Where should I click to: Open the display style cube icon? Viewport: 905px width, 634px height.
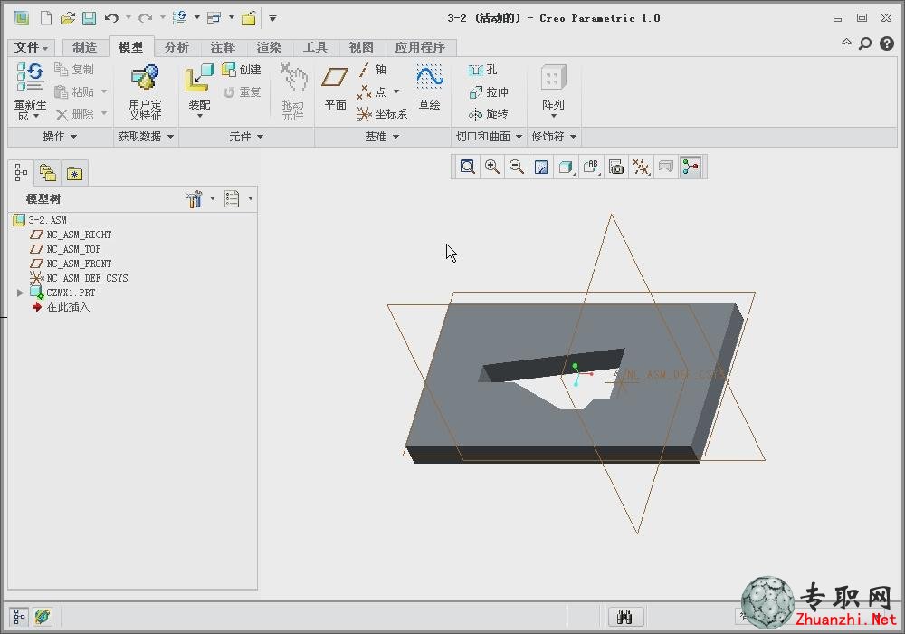click(x=566, y=168)
